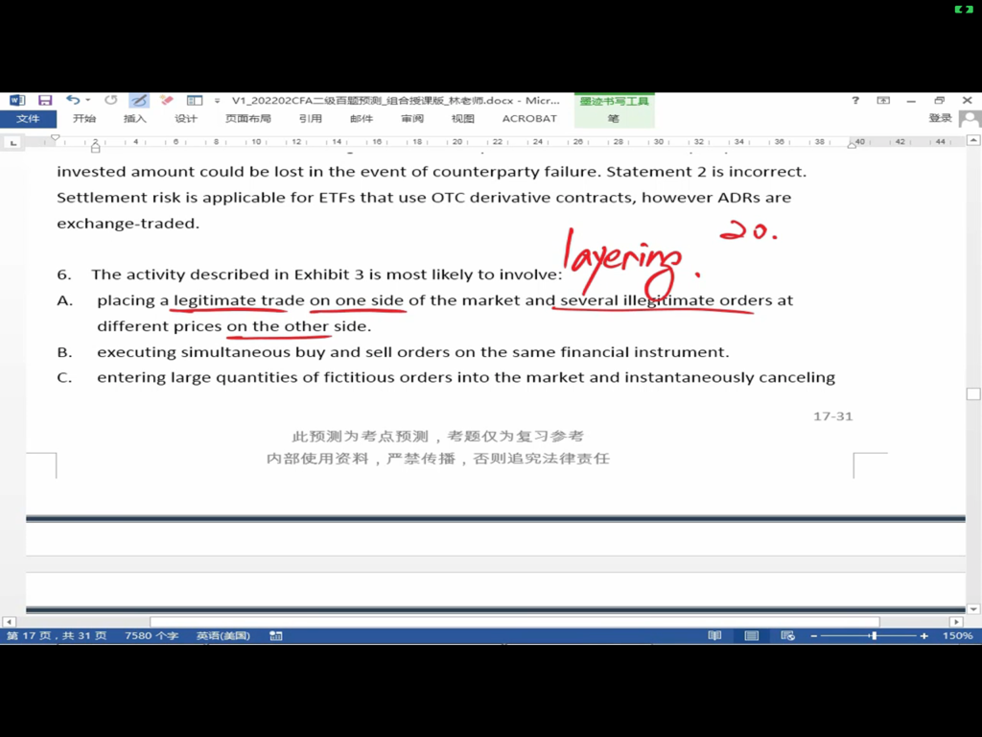Switch to the 审阅 ribbon tab

pos(412,118)
